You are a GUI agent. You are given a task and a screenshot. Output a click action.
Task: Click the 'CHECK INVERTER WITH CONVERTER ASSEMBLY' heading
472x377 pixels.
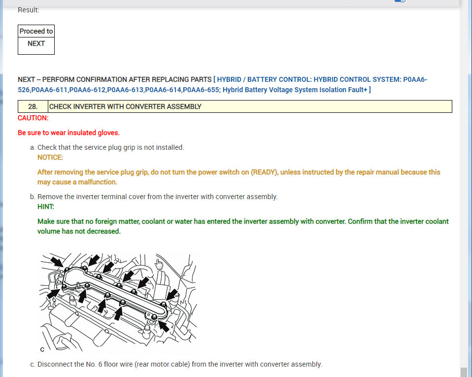(125, 106)
